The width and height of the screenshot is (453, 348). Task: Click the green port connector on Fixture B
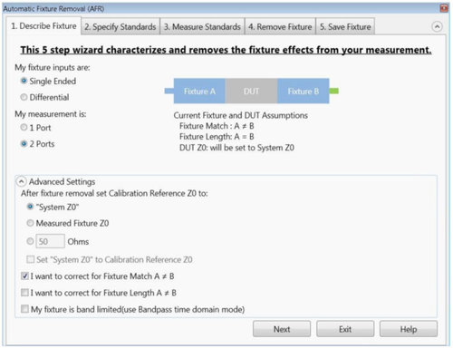(x=333, y=91)
